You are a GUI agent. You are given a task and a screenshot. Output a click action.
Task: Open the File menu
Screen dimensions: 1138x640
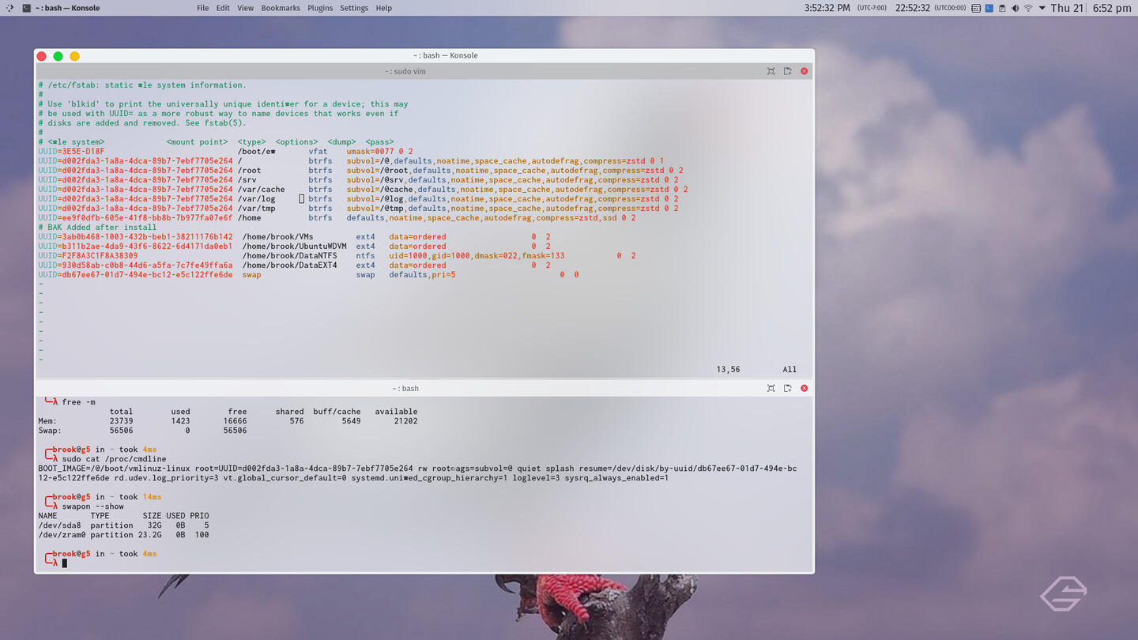pyautogui.click(x=202, y=8)
